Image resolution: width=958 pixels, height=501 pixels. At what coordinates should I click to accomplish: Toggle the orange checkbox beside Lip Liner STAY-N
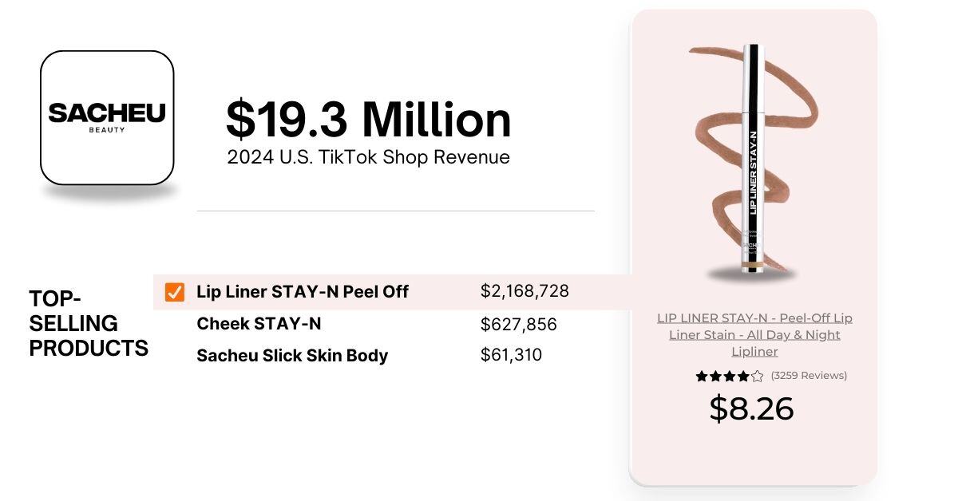click(x=175, y=292)
